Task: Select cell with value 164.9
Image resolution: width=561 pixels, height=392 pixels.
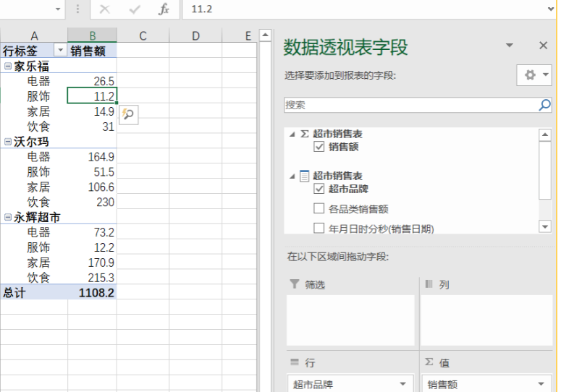Action: tap(93, 156)
